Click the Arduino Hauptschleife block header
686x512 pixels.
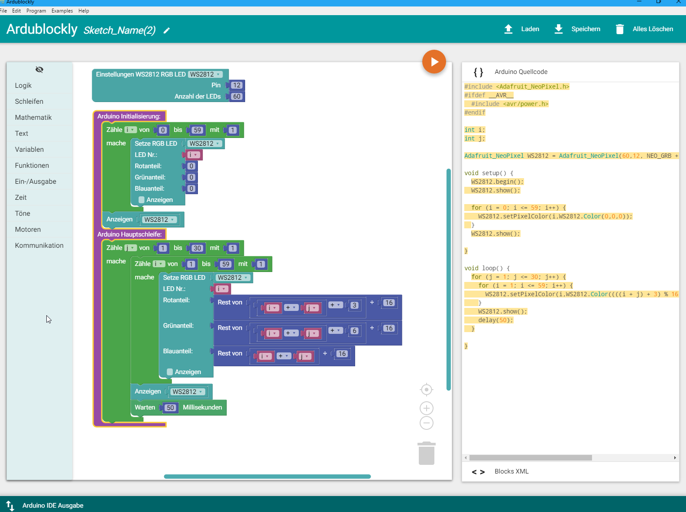point(129,234)
